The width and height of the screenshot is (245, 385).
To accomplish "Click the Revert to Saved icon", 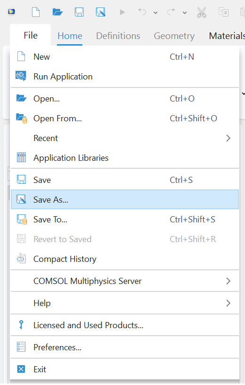I will [21, 239].
